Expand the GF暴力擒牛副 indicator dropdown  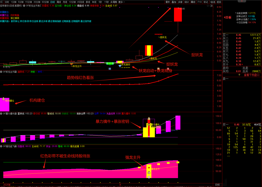coord(1,114)
